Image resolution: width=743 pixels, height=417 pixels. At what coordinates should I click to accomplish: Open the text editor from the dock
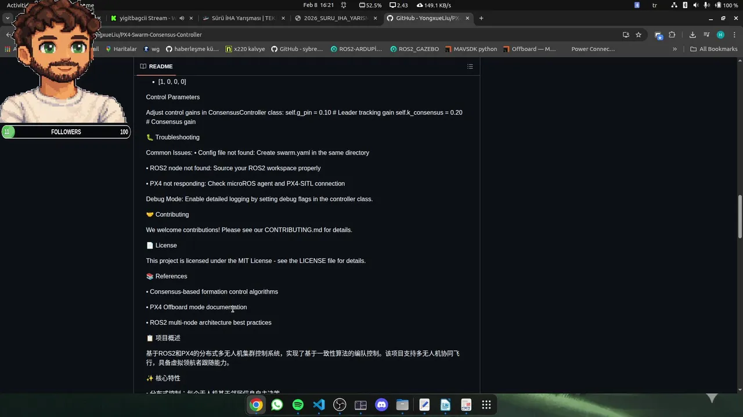[x=424, y=405]
